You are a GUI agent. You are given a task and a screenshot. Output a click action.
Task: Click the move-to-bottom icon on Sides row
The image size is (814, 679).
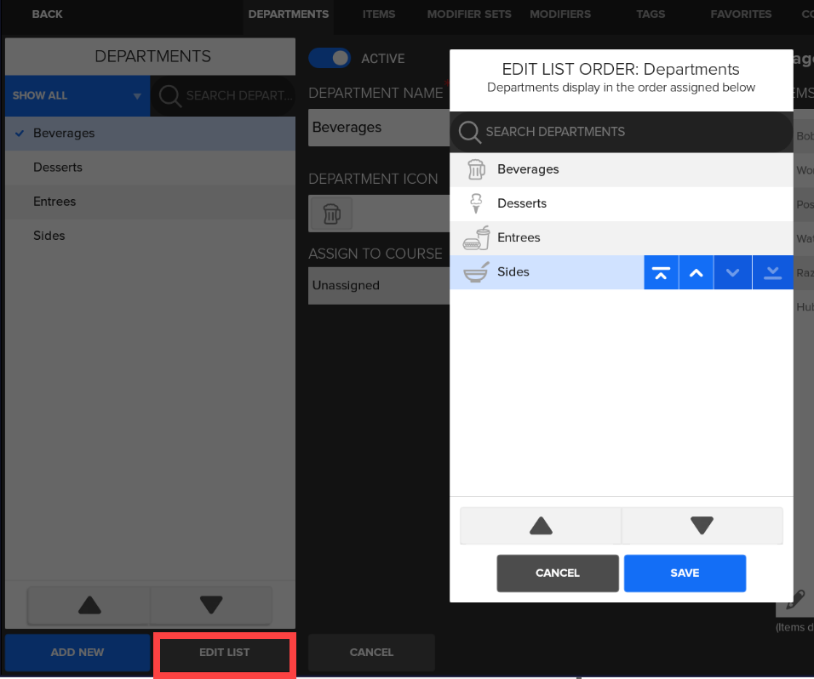[x=772, y=272]
